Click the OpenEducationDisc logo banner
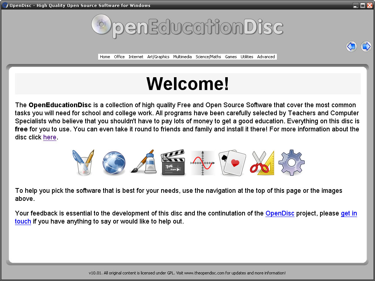The width and height of the screenshot is (375, 281). coord(187,26)
